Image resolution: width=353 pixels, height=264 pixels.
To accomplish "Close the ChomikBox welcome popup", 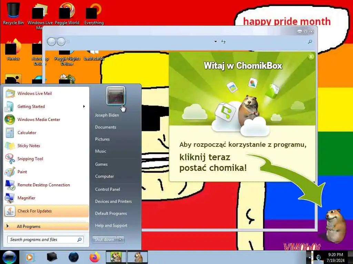I will click(311, 57).
